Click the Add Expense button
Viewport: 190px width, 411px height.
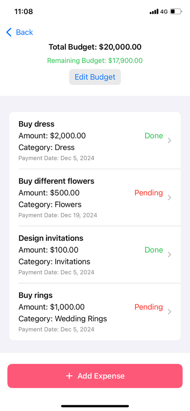pos(95,376)
